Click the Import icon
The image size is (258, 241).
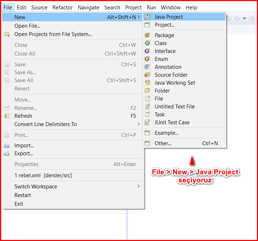pos(7,146)
